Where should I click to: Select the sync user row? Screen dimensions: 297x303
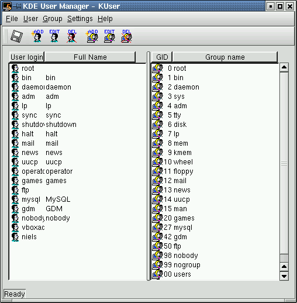(x=78, y=115)
